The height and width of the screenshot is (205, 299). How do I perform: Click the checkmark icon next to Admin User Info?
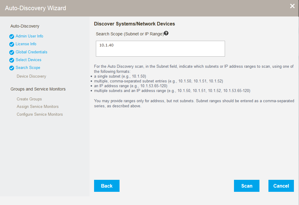[12, 37]
